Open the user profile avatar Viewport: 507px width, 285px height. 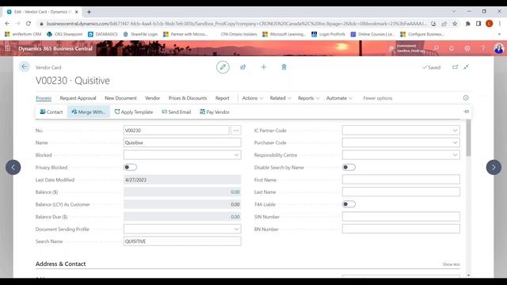pyautogui.click(x=498, y=48)
